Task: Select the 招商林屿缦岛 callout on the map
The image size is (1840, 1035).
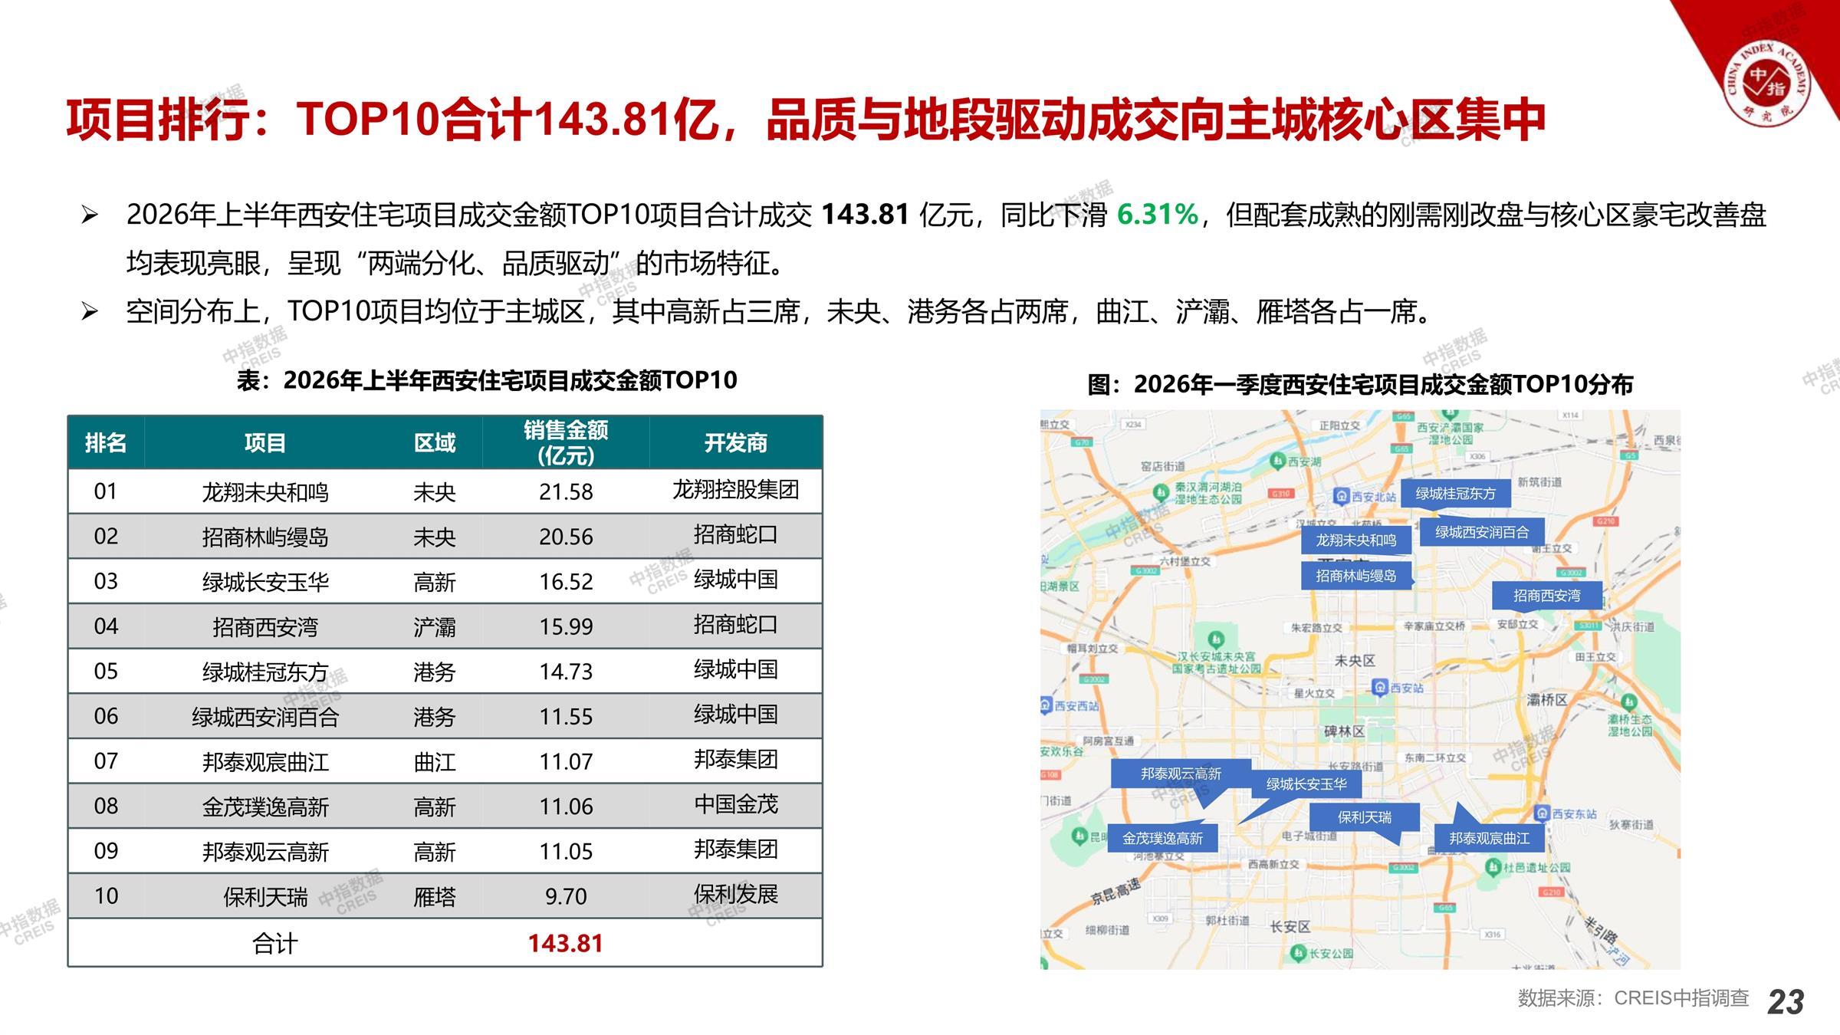Action: [1356, 575]
